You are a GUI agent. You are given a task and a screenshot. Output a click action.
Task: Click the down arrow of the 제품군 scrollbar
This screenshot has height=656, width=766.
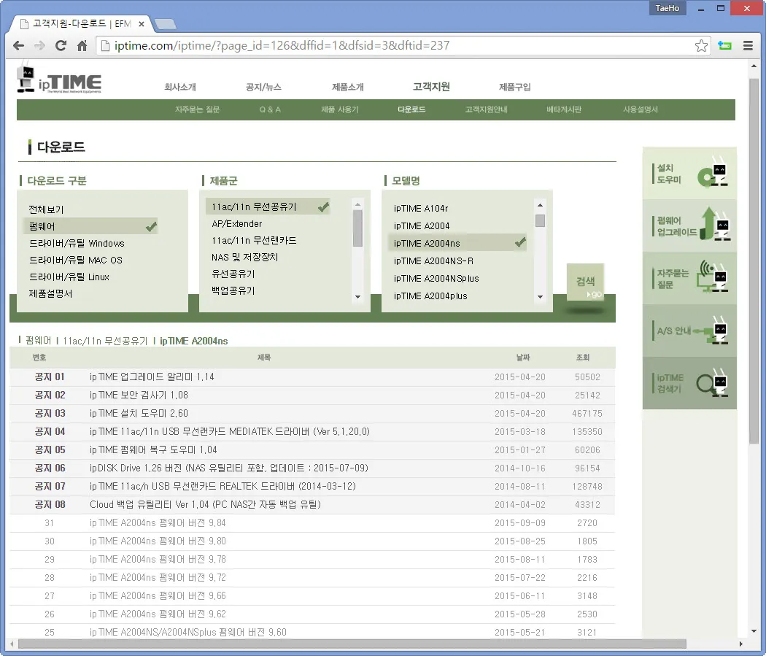click(x=358, y=296)
